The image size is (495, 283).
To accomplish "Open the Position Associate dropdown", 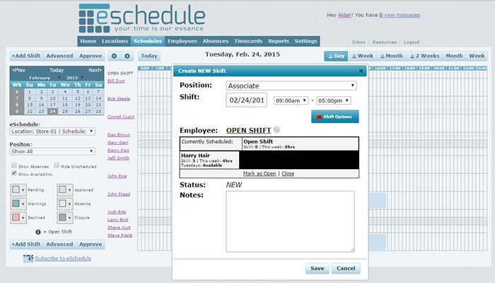I will point(291,86).
